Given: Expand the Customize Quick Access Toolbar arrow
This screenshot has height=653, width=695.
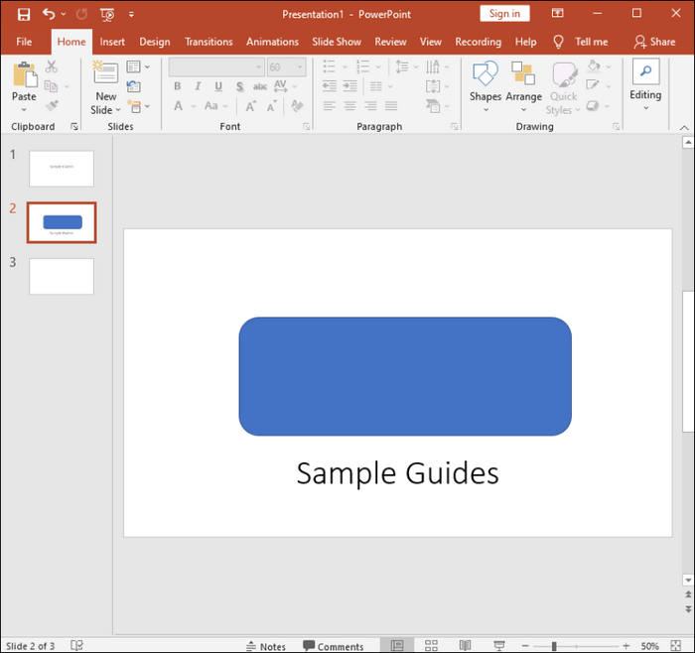Looking at the screenshot, I should 131,14.
